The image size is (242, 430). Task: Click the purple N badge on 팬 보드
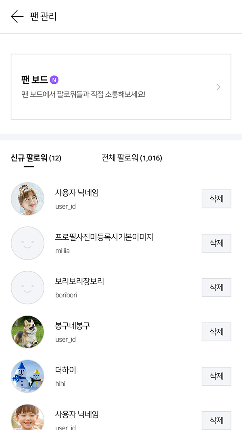[x=54, y=80]
